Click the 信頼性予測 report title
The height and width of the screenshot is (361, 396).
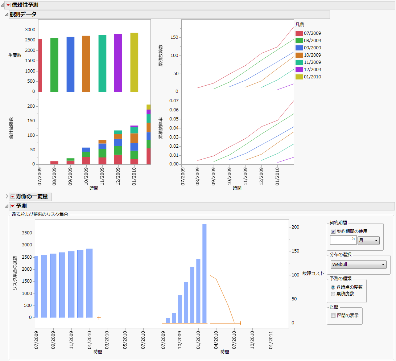[x=25, y=5]
